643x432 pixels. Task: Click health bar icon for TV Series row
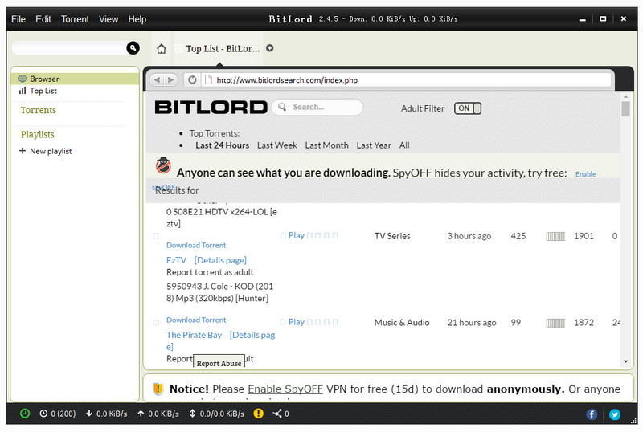pos(555,236)
